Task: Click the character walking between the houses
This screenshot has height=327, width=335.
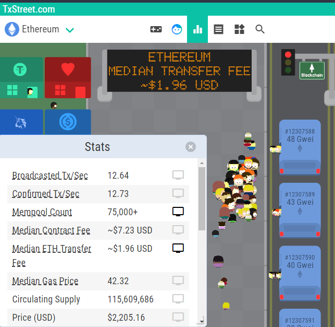Action: pos(54,106)
